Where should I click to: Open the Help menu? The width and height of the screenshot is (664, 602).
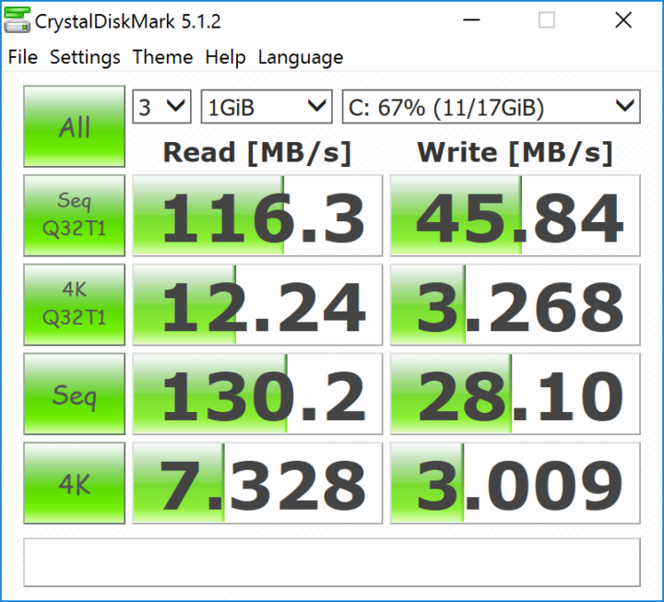[225, 57]
